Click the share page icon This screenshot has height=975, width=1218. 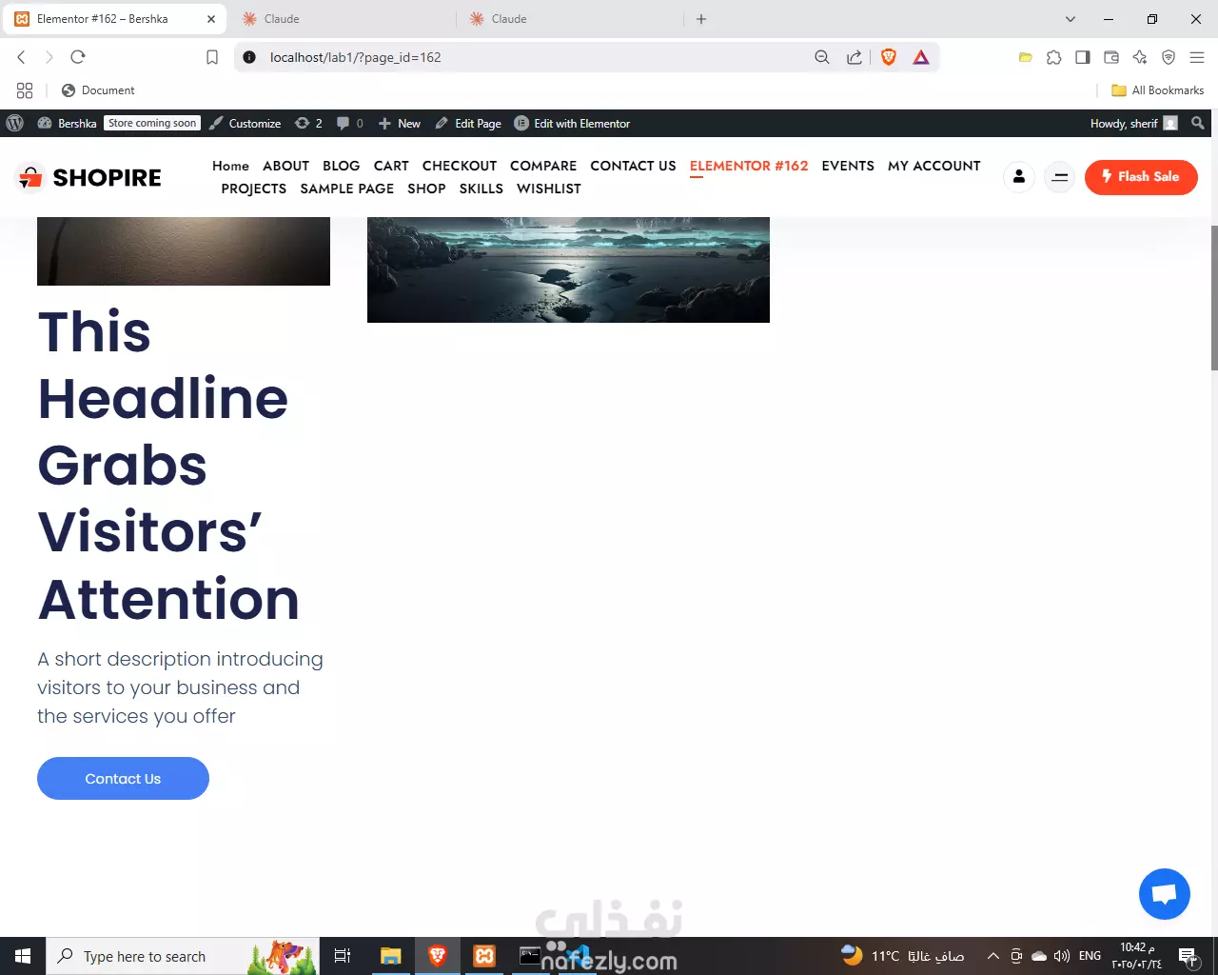[855, 57]
